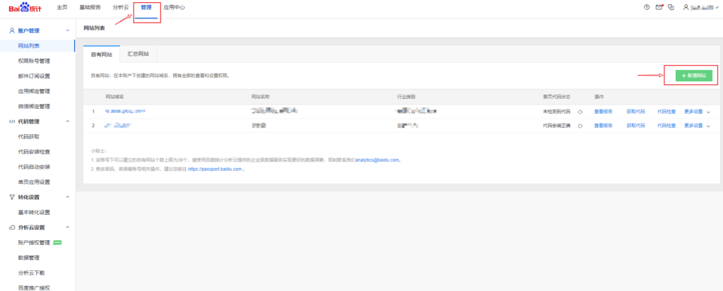Open 应用绑定管理 in the sidebar
This screenshot has width=723, height=291.
[34, 91]
